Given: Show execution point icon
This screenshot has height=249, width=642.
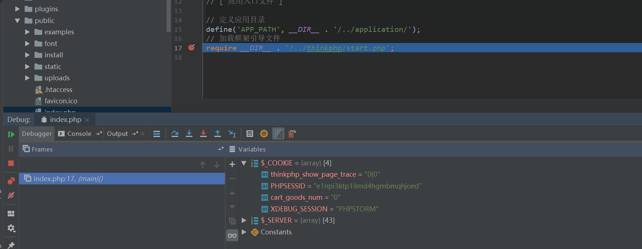Looking at the screenshot, I should [x=157, y=134].
